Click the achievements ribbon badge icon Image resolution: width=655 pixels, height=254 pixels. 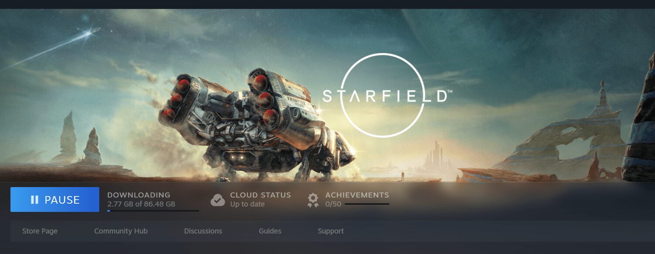tap(313, 200)
